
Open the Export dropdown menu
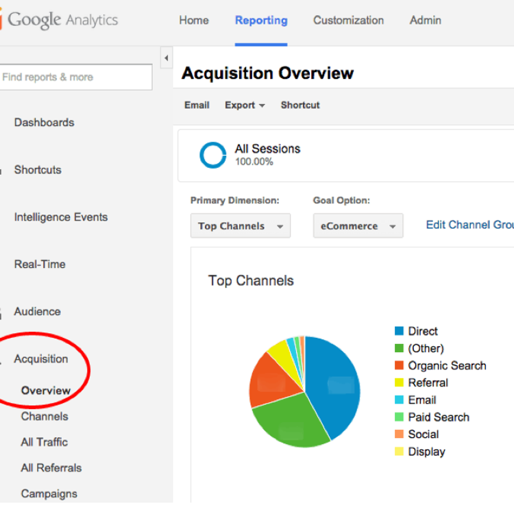(x=244, y=105)
